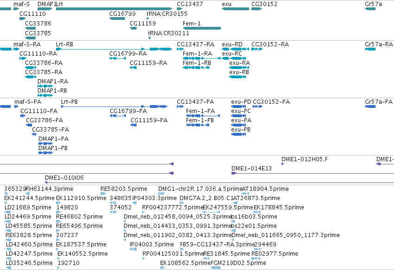Click the bs16b03.5prime label

click(x=254, y=217)
